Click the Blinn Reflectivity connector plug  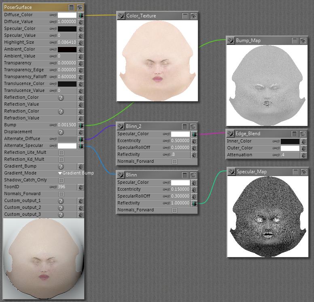(194, 203)
